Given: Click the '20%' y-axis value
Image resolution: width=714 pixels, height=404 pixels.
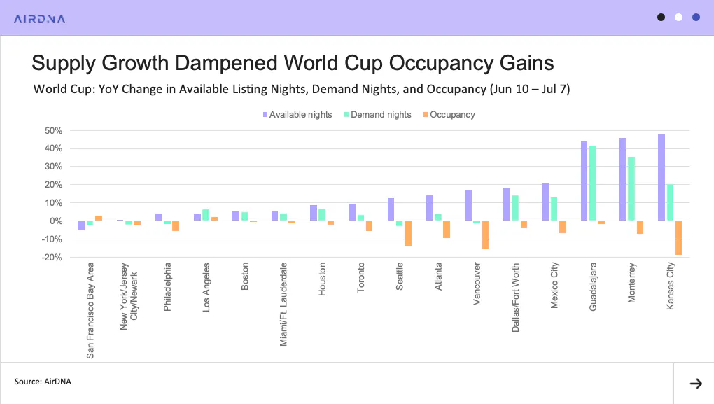Looking at the screenshot, I should pos(53,185).
